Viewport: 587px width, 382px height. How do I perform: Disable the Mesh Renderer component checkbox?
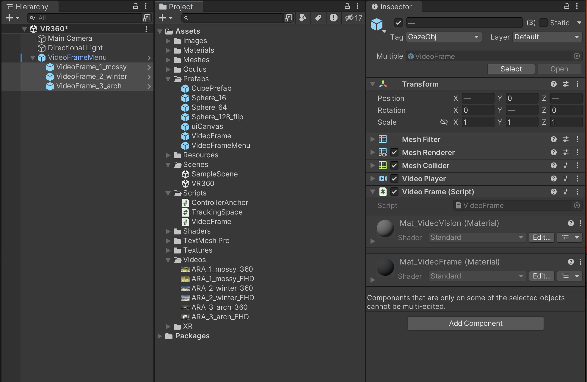click(394, 152)
